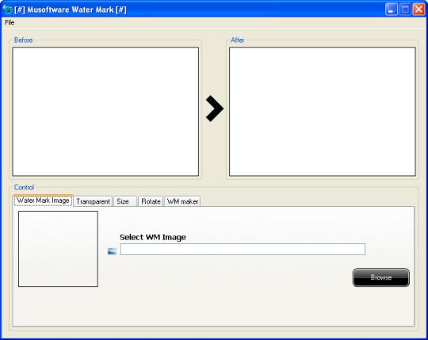Open the Size tab
The width and height of the screenshot is (428, 340).
pyautogui.click(x=125, y=201)
